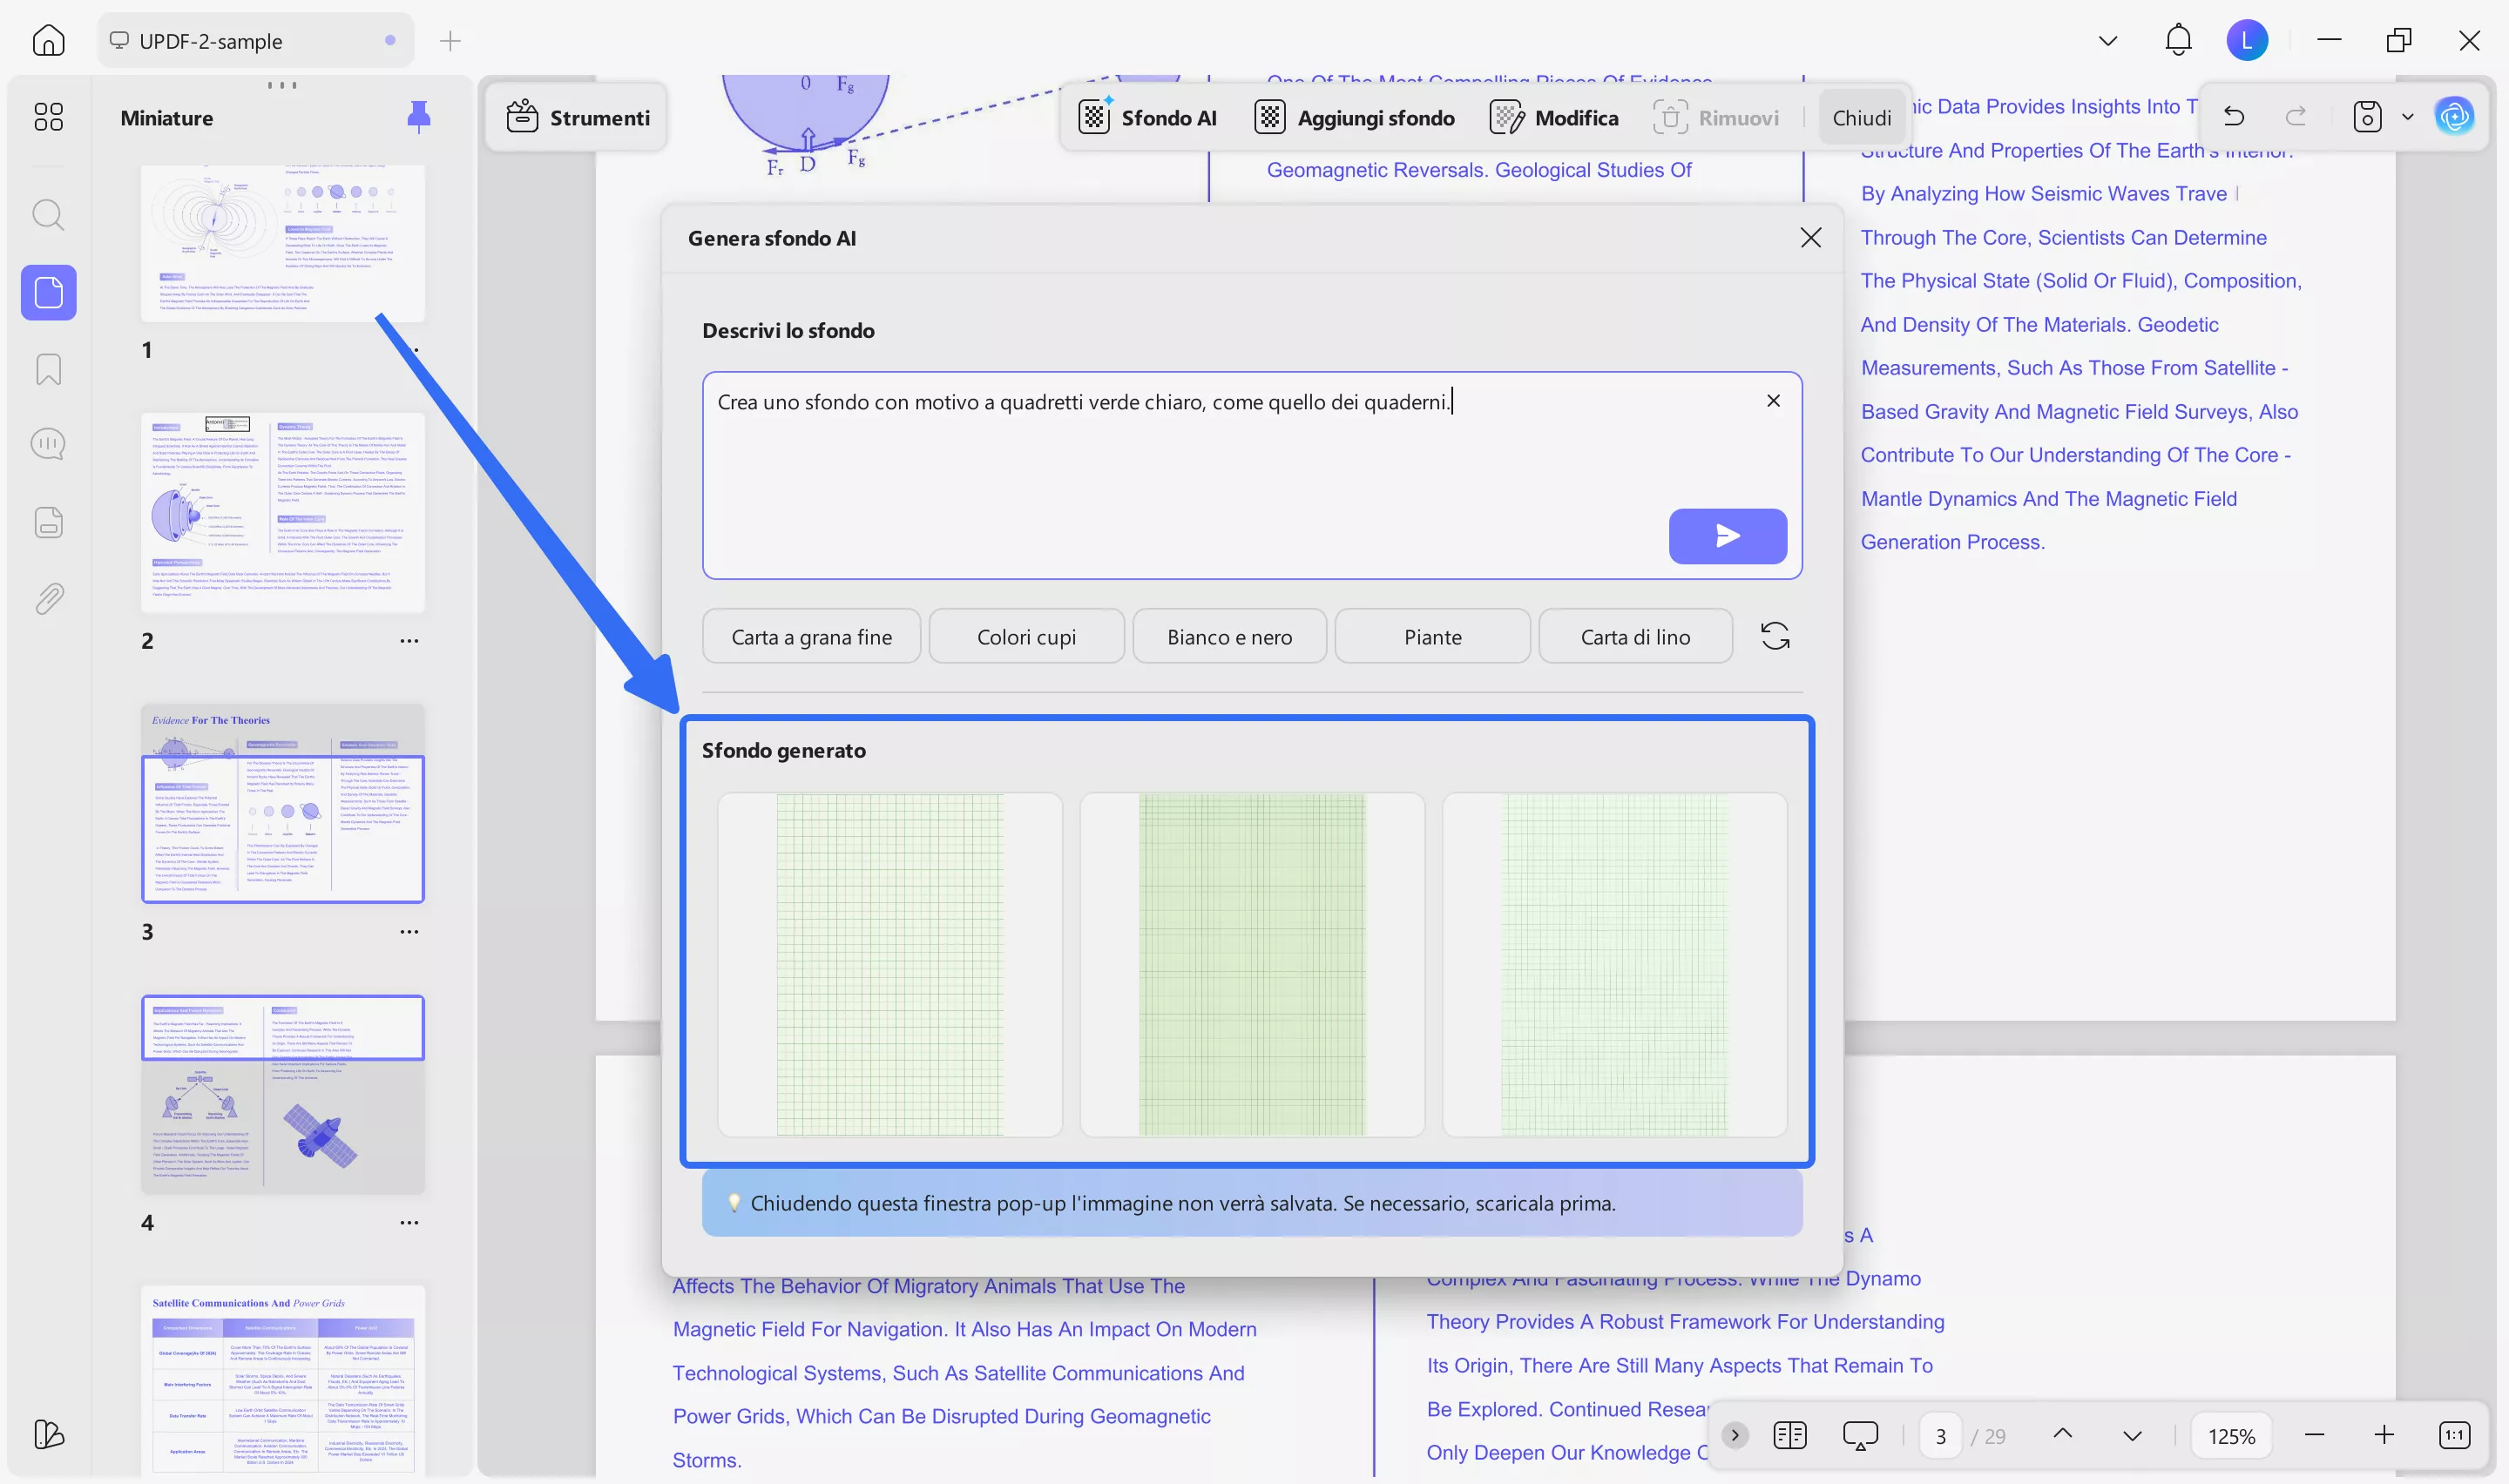The image size is (2509, 1484).
Task: Click the Chiudi button
Action: tap(1861, 117)
